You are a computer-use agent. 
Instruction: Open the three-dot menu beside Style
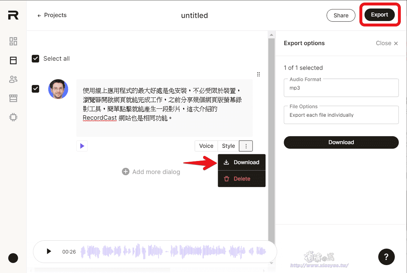coord(246,146)
